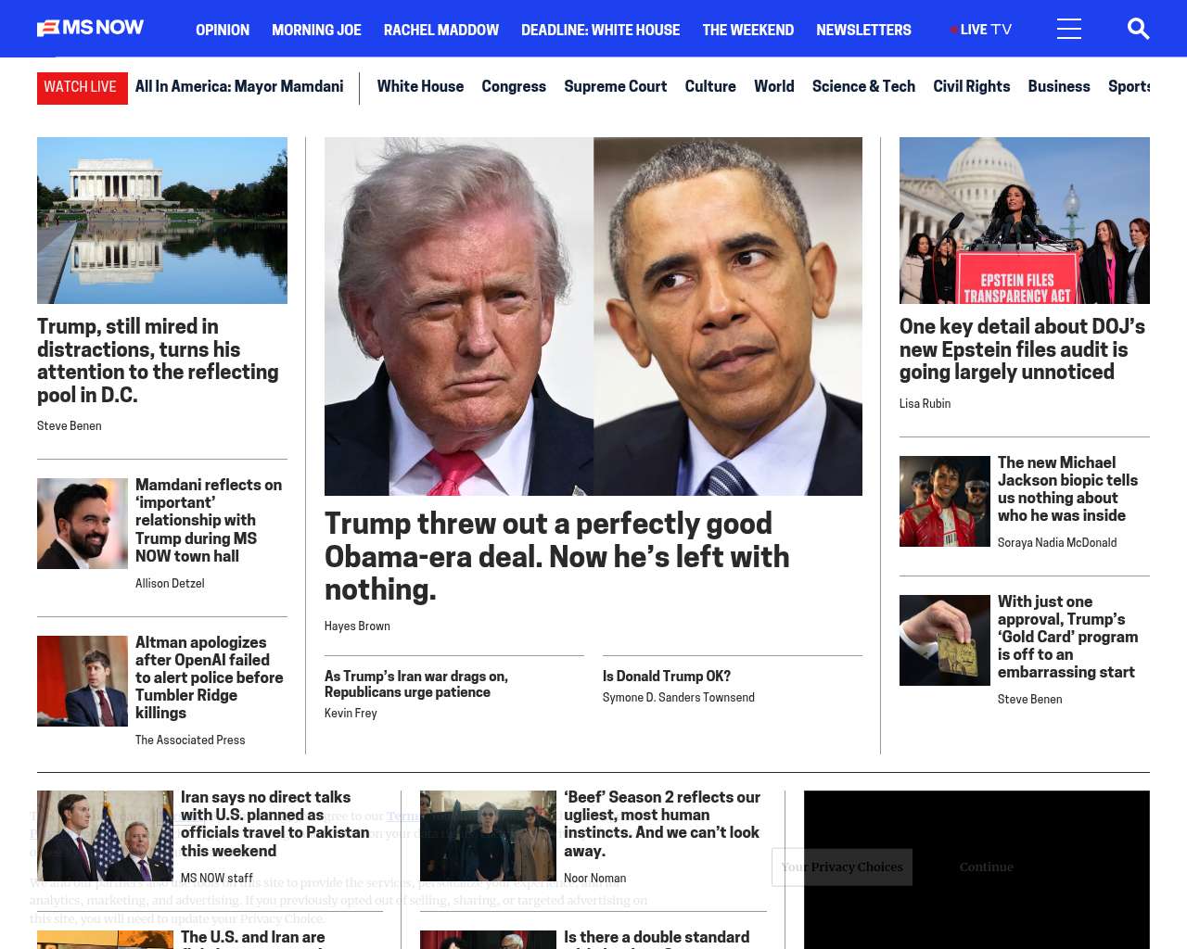Screen dimensions: 1187x949
Task: Open author Noor Noman's page
Action: click(x=595, y=879)
